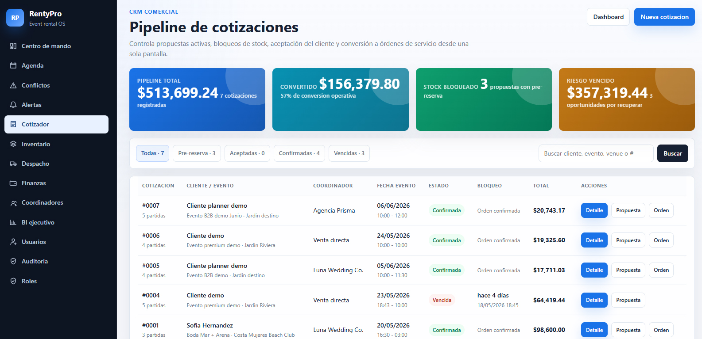Click the Auditoria shield icon
The height and width of the screenshot is (339, 702).
click(13, 261)
